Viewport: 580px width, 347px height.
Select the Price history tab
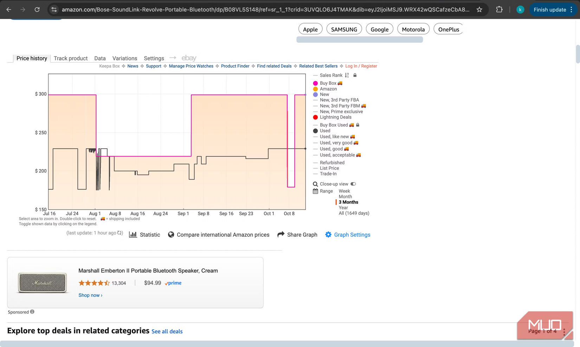pos(32,58)
